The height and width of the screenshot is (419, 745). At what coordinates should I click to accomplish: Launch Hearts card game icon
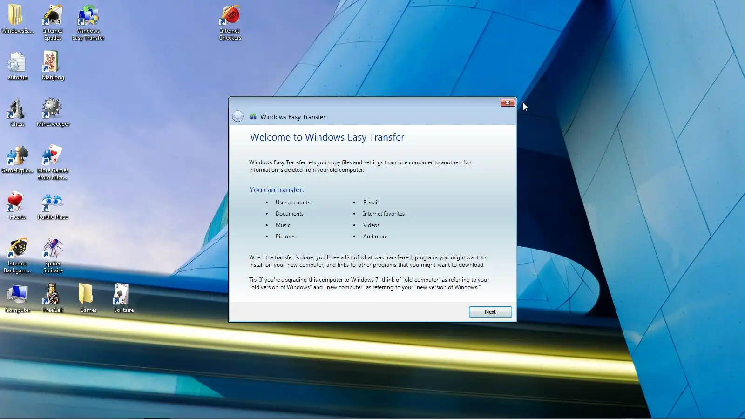tap(17, 205)
